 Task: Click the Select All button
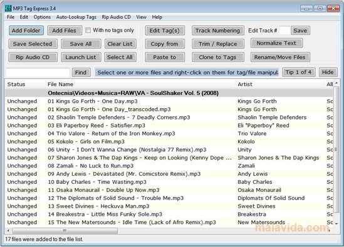[120, 57]
